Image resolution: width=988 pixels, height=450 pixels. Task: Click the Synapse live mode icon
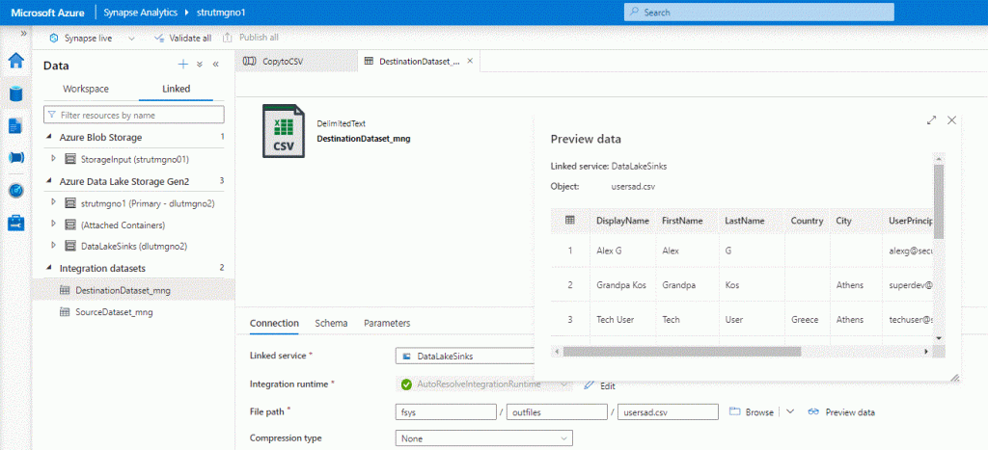tap(54, 38)
